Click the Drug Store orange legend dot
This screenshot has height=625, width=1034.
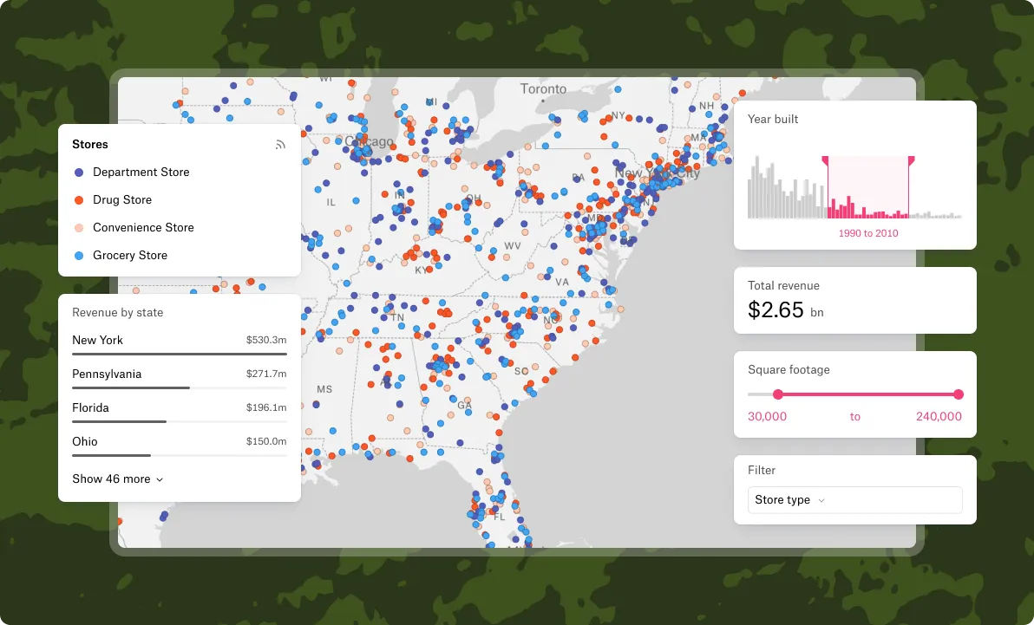click(x=79, y=200)
